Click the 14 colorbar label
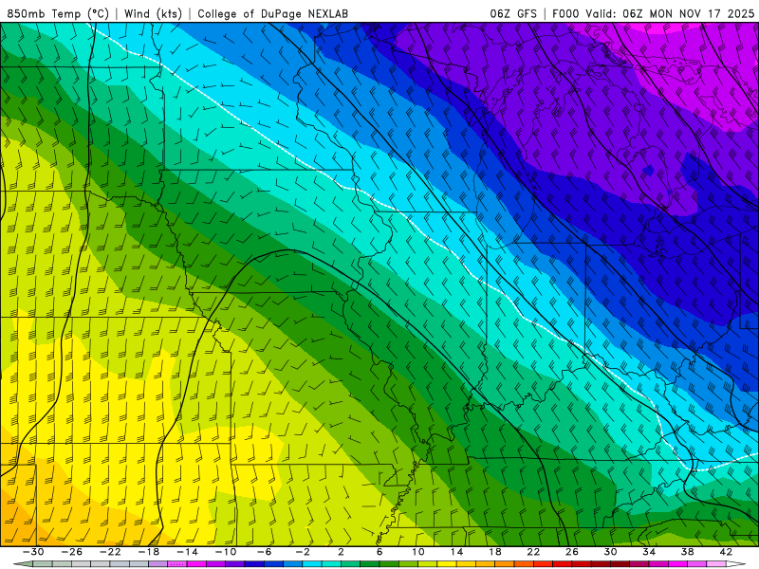759x569 pixels. pyautogui.click(x=456, y=552)
